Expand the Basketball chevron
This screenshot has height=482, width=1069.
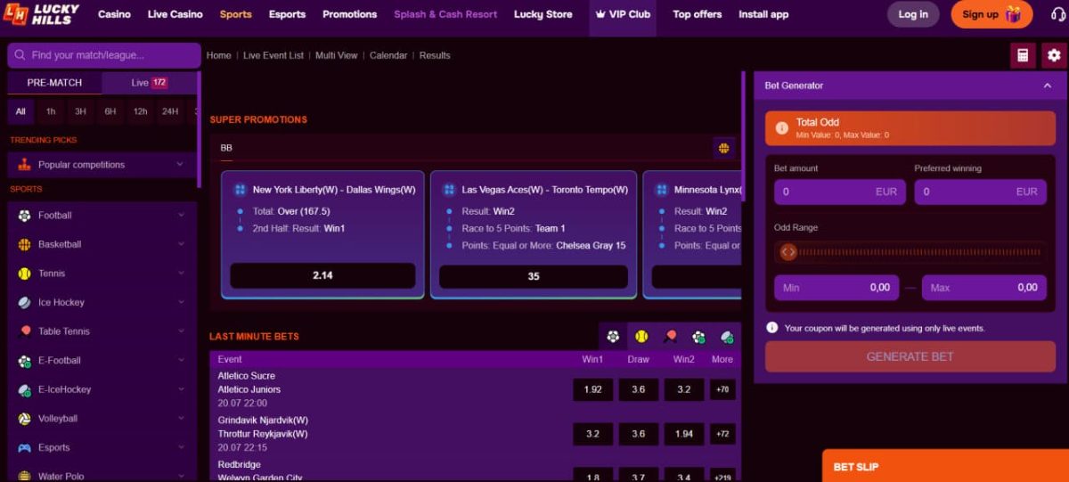tap(180, 244)
